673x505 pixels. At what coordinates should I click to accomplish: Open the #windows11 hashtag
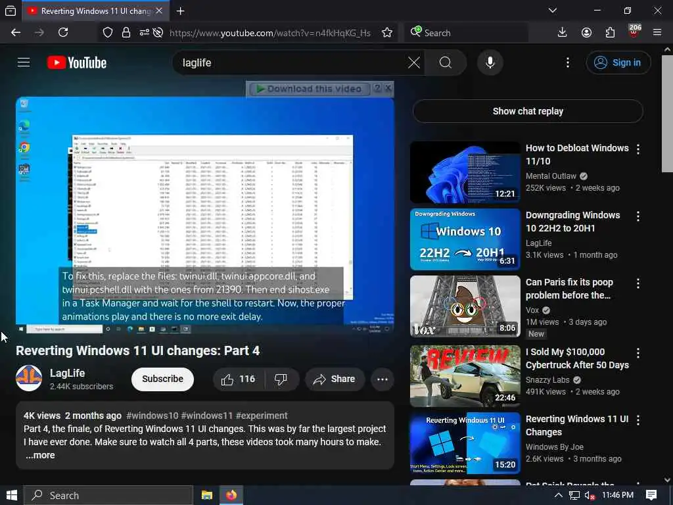pos(206,416)
